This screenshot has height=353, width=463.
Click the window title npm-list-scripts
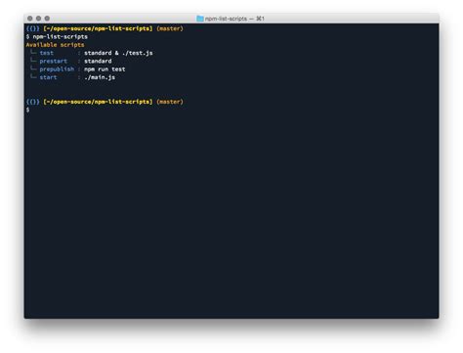[x=226, y=19]
